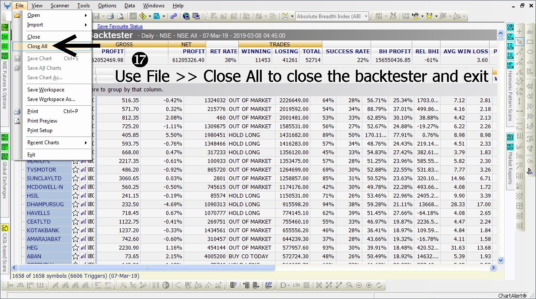Select the ellipse drawing tool
Image resolution: width=536 pixels, height=299 pixels.
[530, 52]
